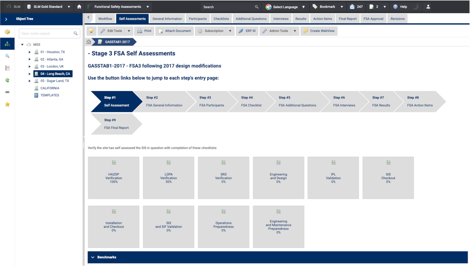Open the LOPA Verification checklist tile
This screenshot has height=266, width=470.
click(x=169, y=178)
